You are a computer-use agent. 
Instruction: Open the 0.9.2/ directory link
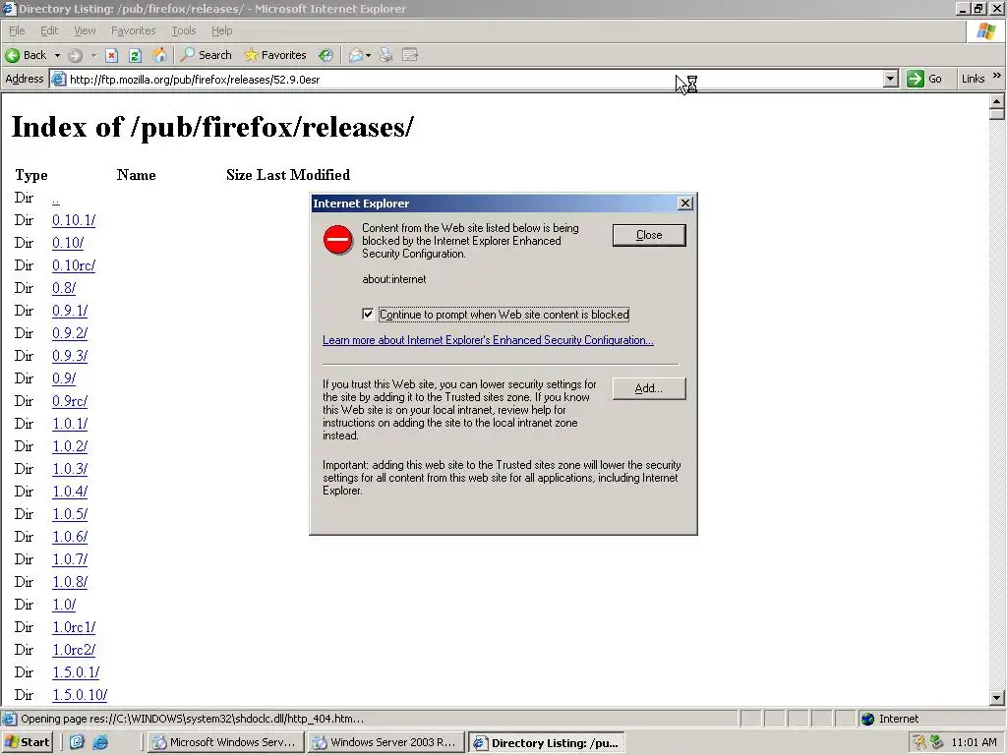tap(70, 333)
